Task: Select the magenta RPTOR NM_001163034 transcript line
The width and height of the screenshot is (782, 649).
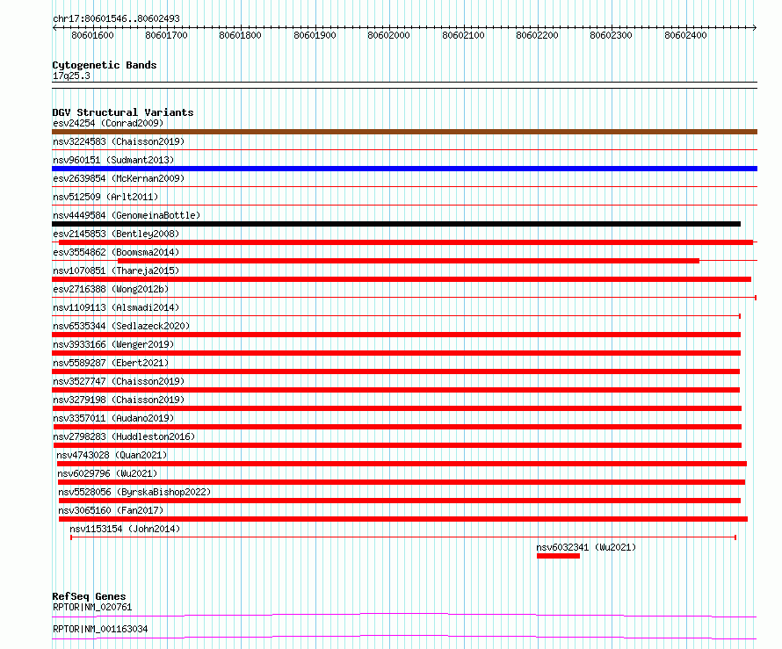Action: (x=404, y=638)
